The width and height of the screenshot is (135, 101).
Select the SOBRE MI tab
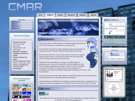pos(50,15)
